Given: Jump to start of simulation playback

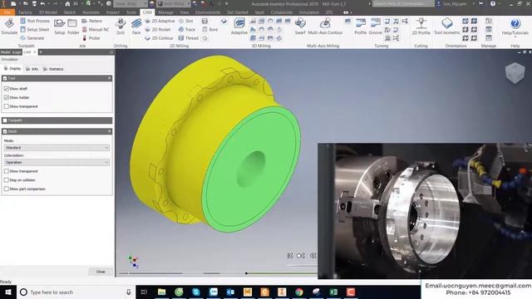Looking at the screenshot, I should 290,256.
